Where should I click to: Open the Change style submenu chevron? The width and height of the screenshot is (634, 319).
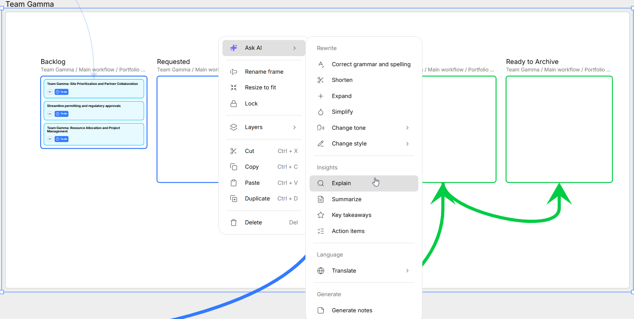point(407,144)
